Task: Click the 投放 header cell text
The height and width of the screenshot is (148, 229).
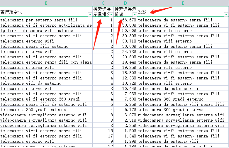Action: pos(143,12)
